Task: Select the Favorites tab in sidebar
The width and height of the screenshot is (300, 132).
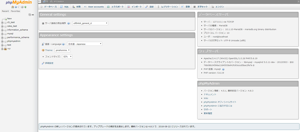Action: tap(15, 11)
